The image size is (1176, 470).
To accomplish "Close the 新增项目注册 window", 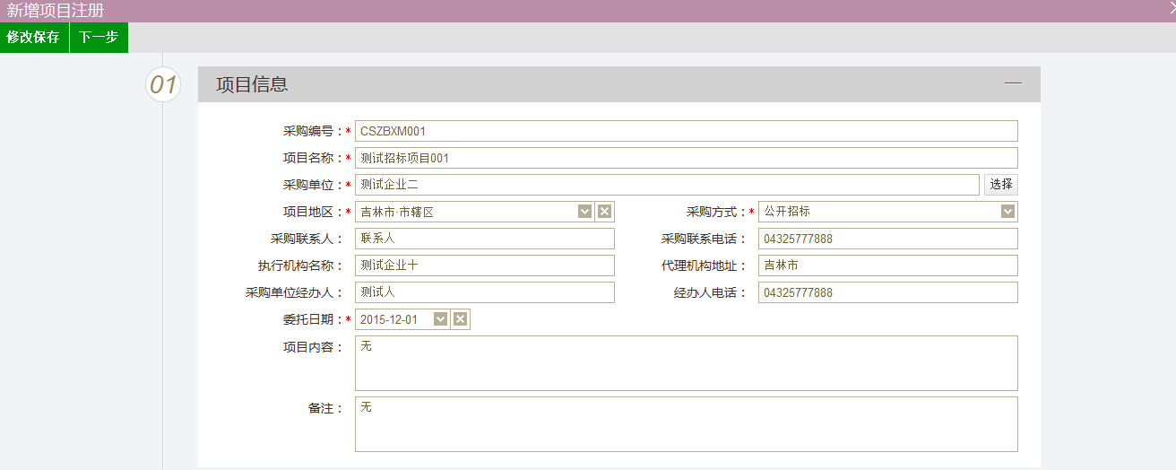I will click(1171, 8).
